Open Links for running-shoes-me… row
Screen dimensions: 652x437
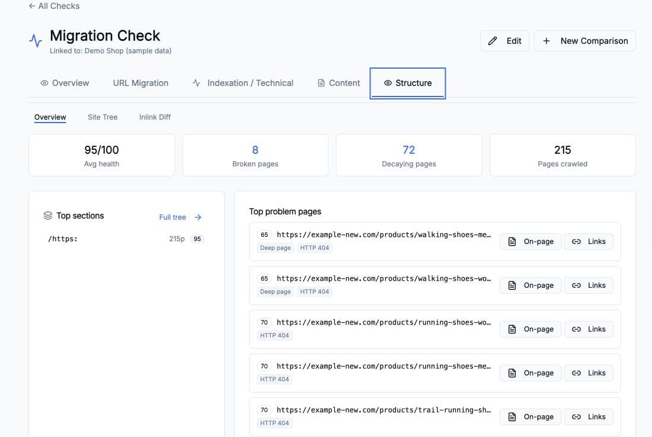click(589, 373)
